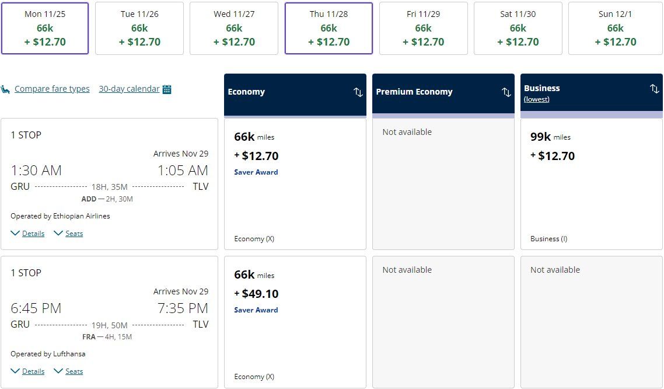Expand Seats for the Ethiopian Airlines flight
Viewport: 664px width, 389px height.
click(x=69, y=234)
